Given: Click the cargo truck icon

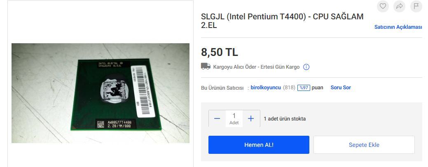Looking at the screenshot, I should [x=206, y=66].
